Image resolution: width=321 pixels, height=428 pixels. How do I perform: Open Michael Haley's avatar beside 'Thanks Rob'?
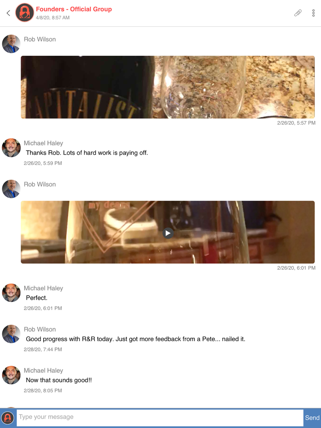11,148
